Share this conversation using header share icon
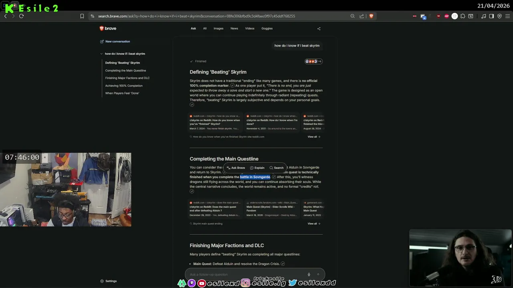Viewport: 513px width, 288px height. coord(319,28)
